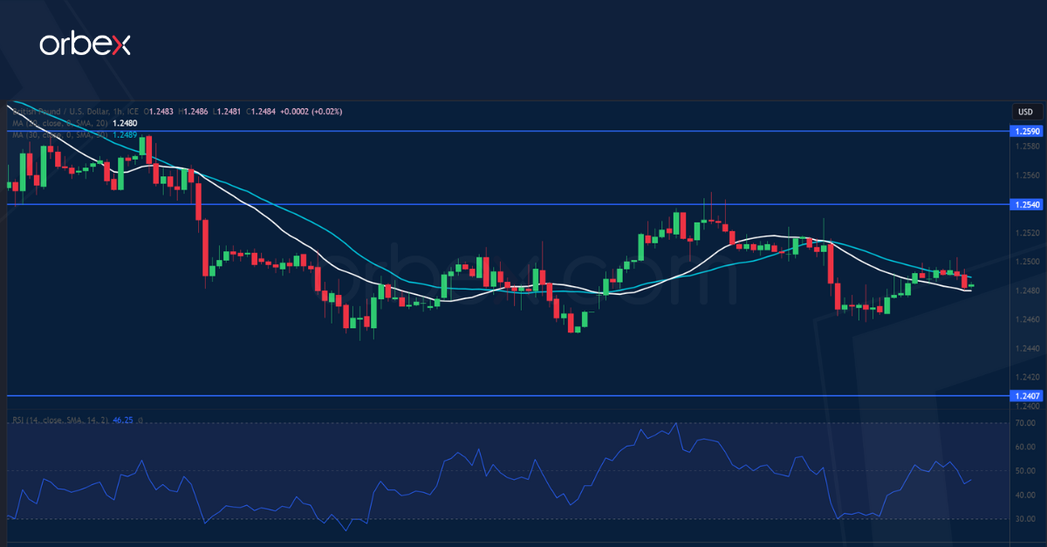Click the MA 30 indicator legend

[59, 135]
